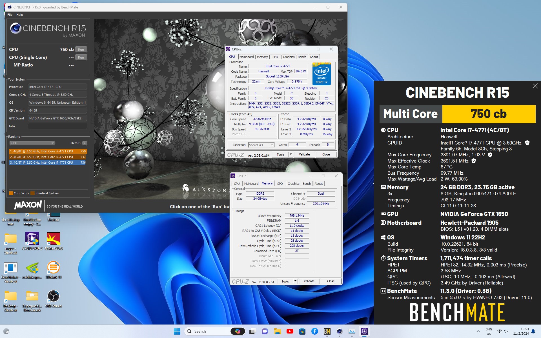Click the Copilot icon in the search box
Image resolution: width=541 pixels, height=338 pixels.
click(x=238, y=331)
